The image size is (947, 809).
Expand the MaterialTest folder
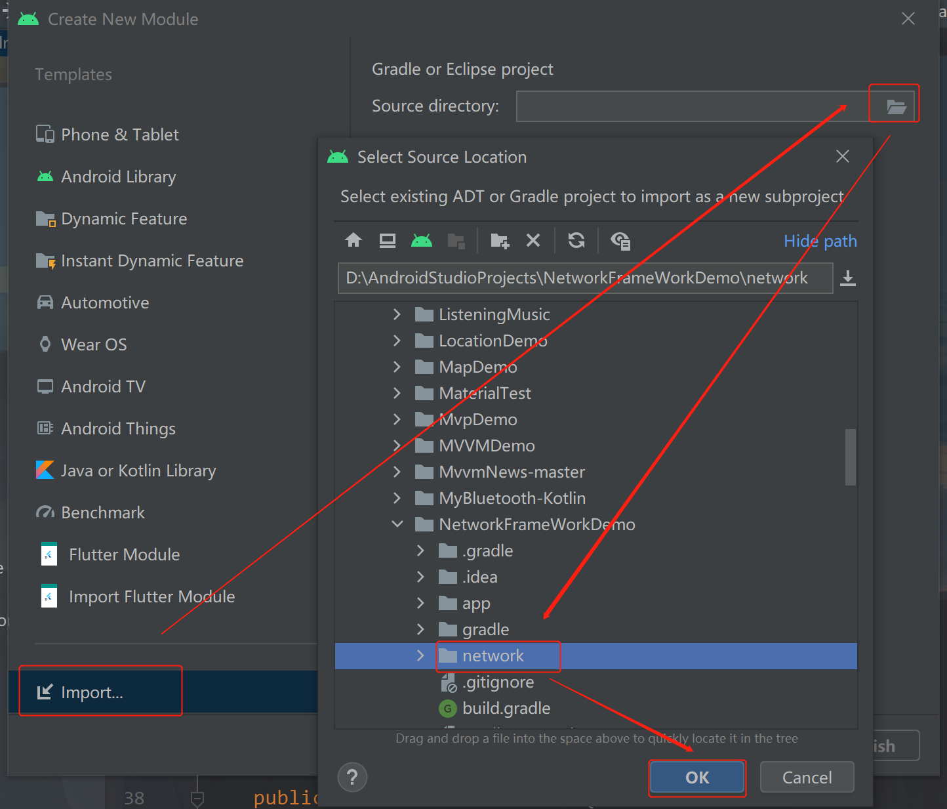397,393
